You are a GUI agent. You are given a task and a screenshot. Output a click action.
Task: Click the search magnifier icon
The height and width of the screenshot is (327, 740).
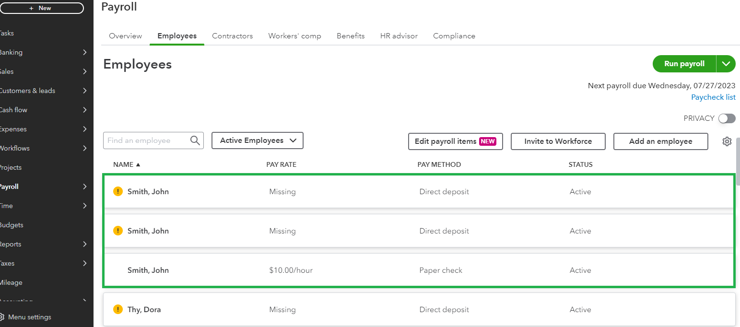(195, 140)
